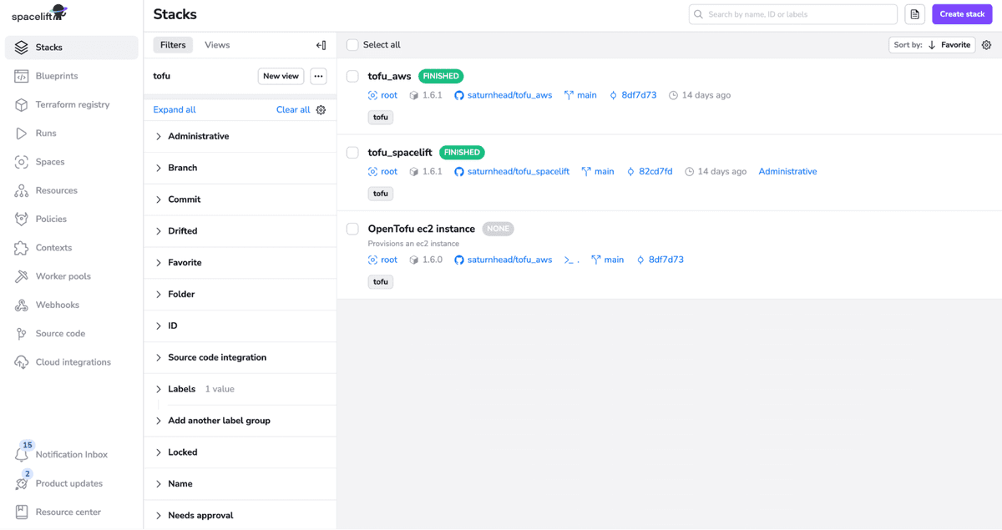Open the three-dot menu next to New view

pyautogui.click(x=318, y=75)
